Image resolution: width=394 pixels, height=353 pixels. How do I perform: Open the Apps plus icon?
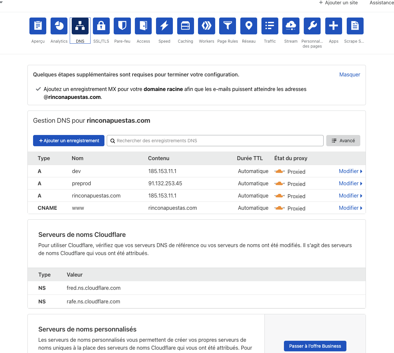pyautogui.click(x=334, y=26)
